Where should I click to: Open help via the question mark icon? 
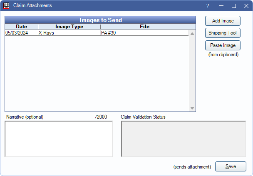point(208,6)
